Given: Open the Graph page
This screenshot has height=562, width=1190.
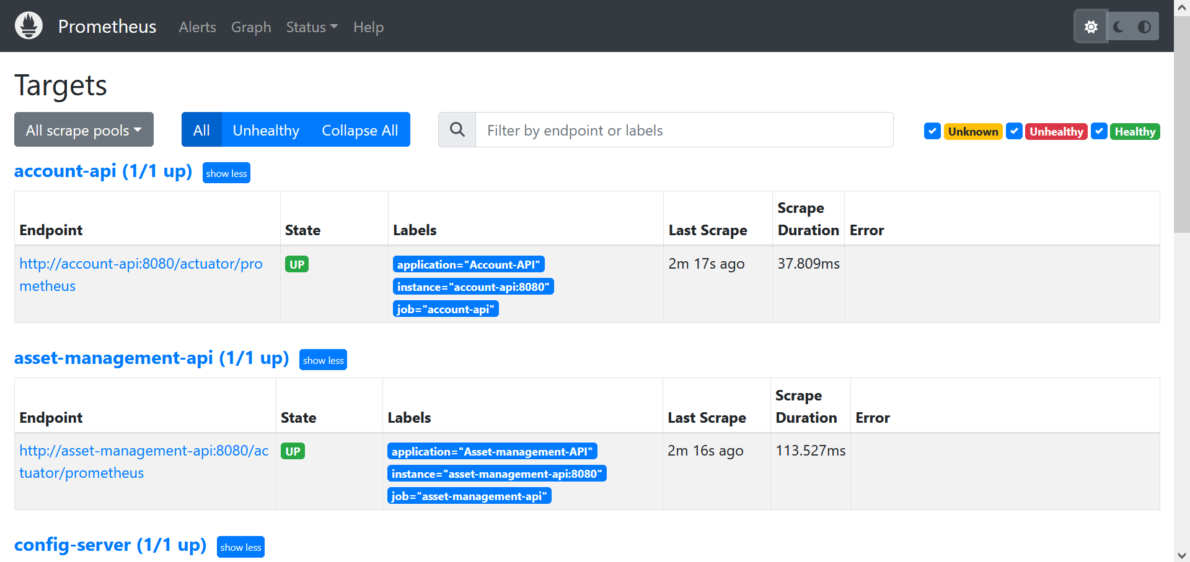Looking at the screenshot, I should 251,27.
